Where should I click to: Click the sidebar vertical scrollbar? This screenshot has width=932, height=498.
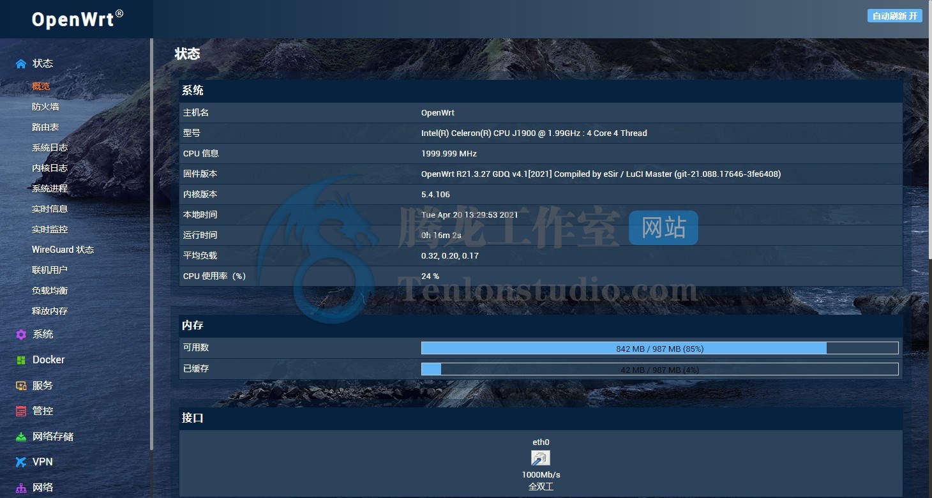pyautogui.click(x=151, y=244)
